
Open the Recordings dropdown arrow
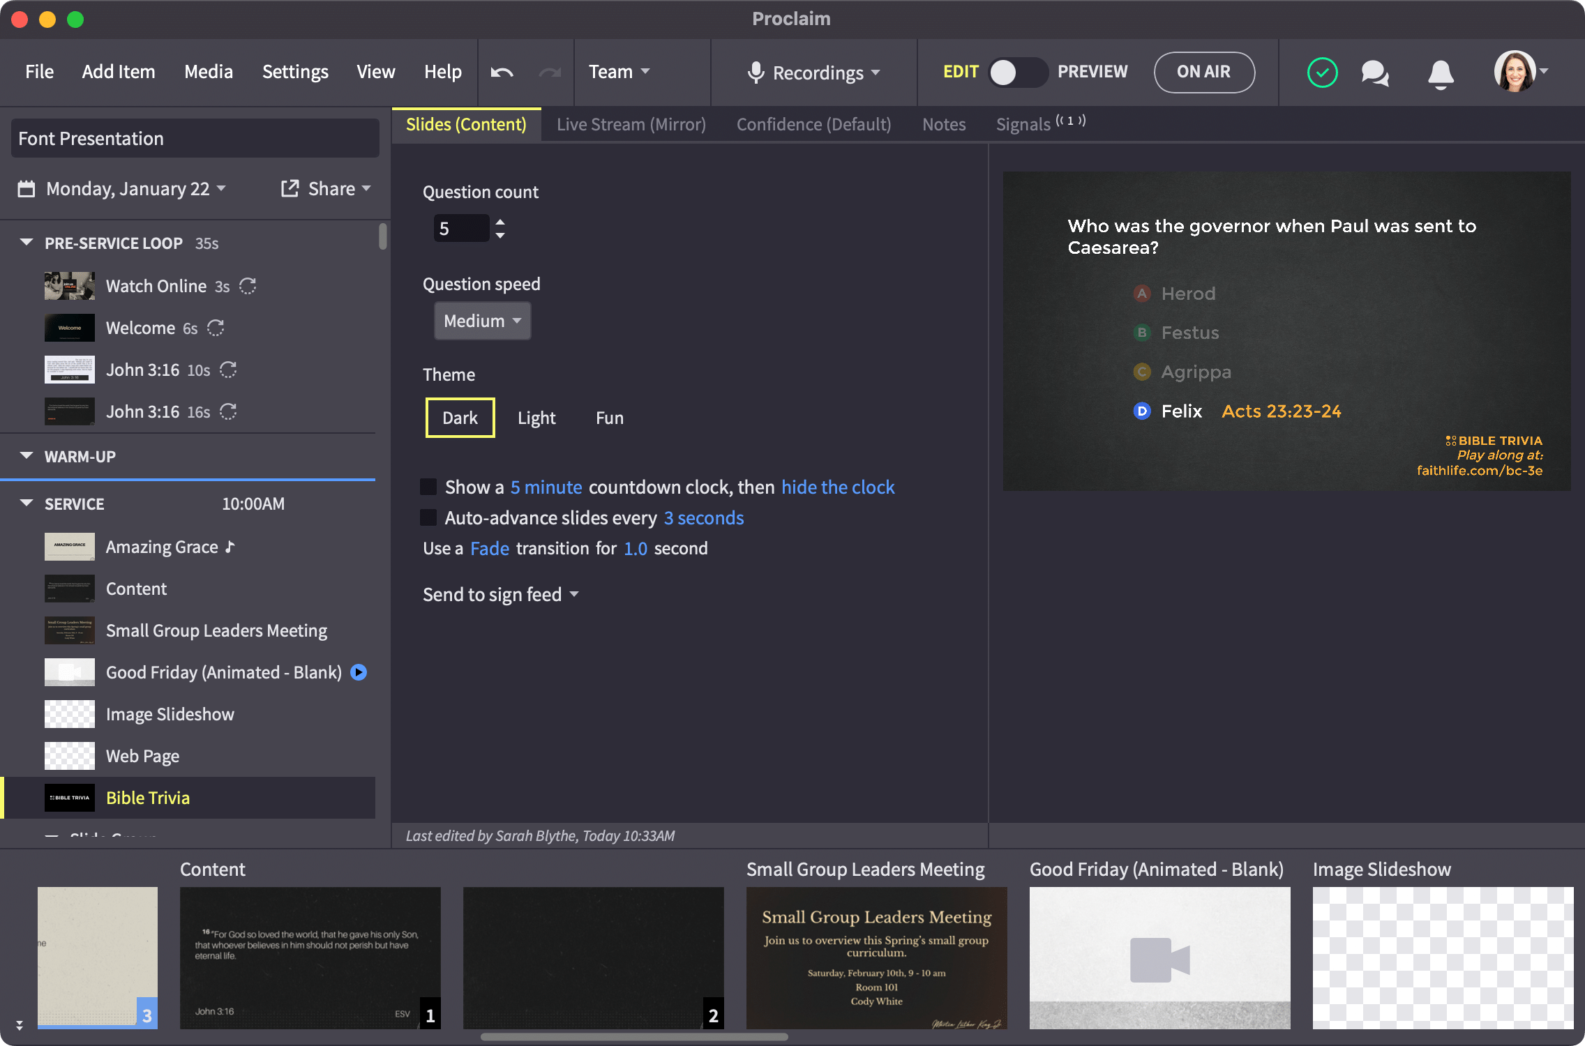pos(876,73)
